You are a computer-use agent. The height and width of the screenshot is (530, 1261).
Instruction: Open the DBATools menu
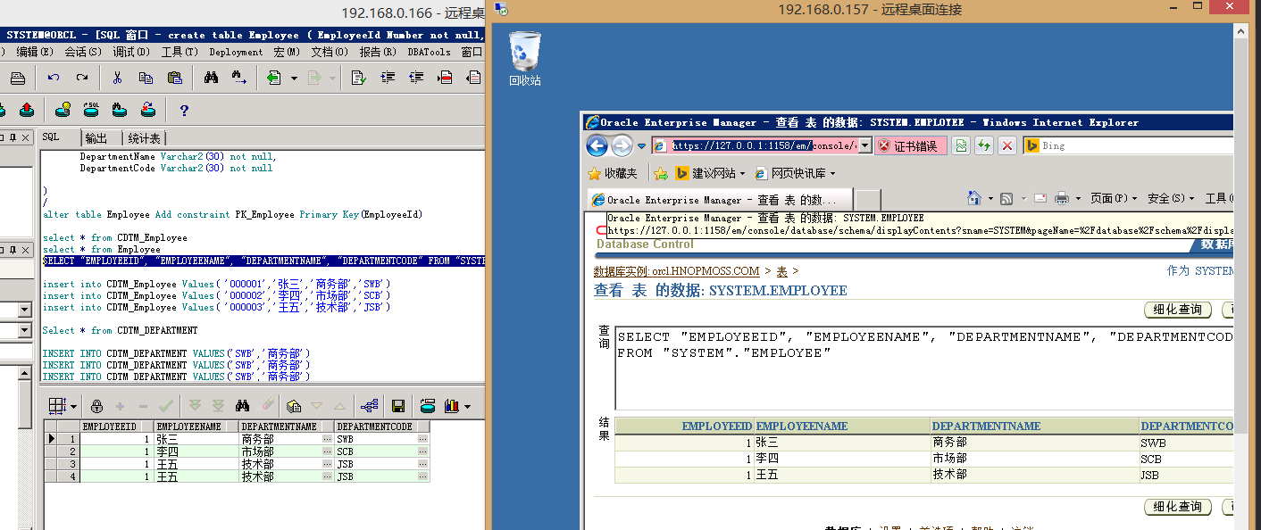coord(430,52)
